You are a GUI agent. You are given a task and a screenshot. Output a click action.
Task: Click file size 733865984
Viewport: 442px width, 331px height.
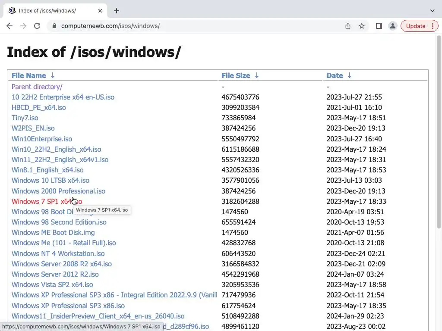[238, 118]
